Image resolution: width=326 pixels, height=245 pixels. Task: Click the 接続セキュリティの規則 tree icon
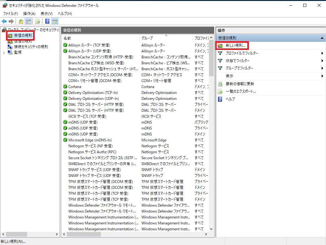coord(10,47)
